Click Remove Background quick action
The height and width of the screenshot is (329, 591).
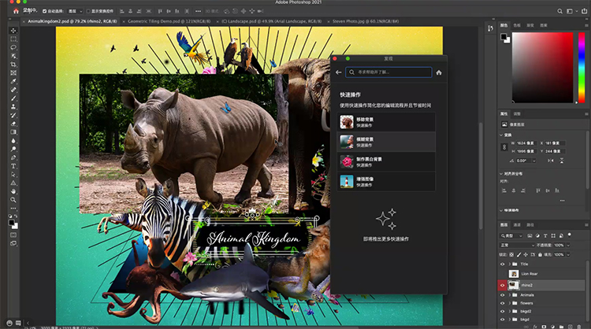[386, 122]
